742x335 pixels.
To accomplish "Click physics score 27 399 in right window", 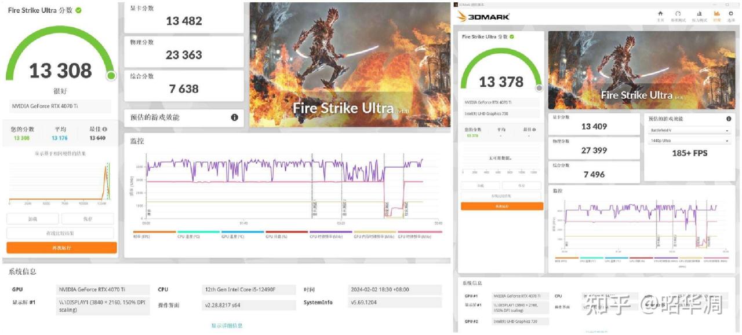I will point(594,150).
